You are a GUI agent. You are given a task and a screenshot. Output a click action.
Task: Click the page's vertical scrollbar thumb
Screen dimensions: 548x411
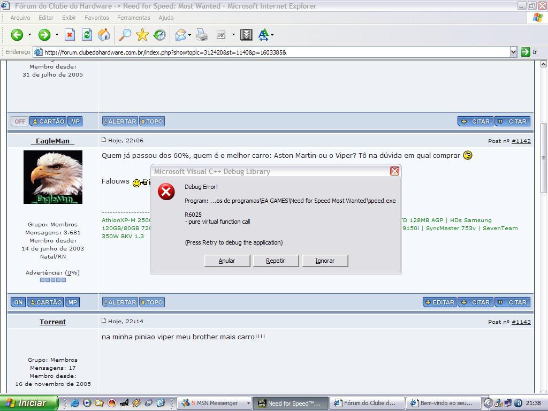(x=544, y=158)
